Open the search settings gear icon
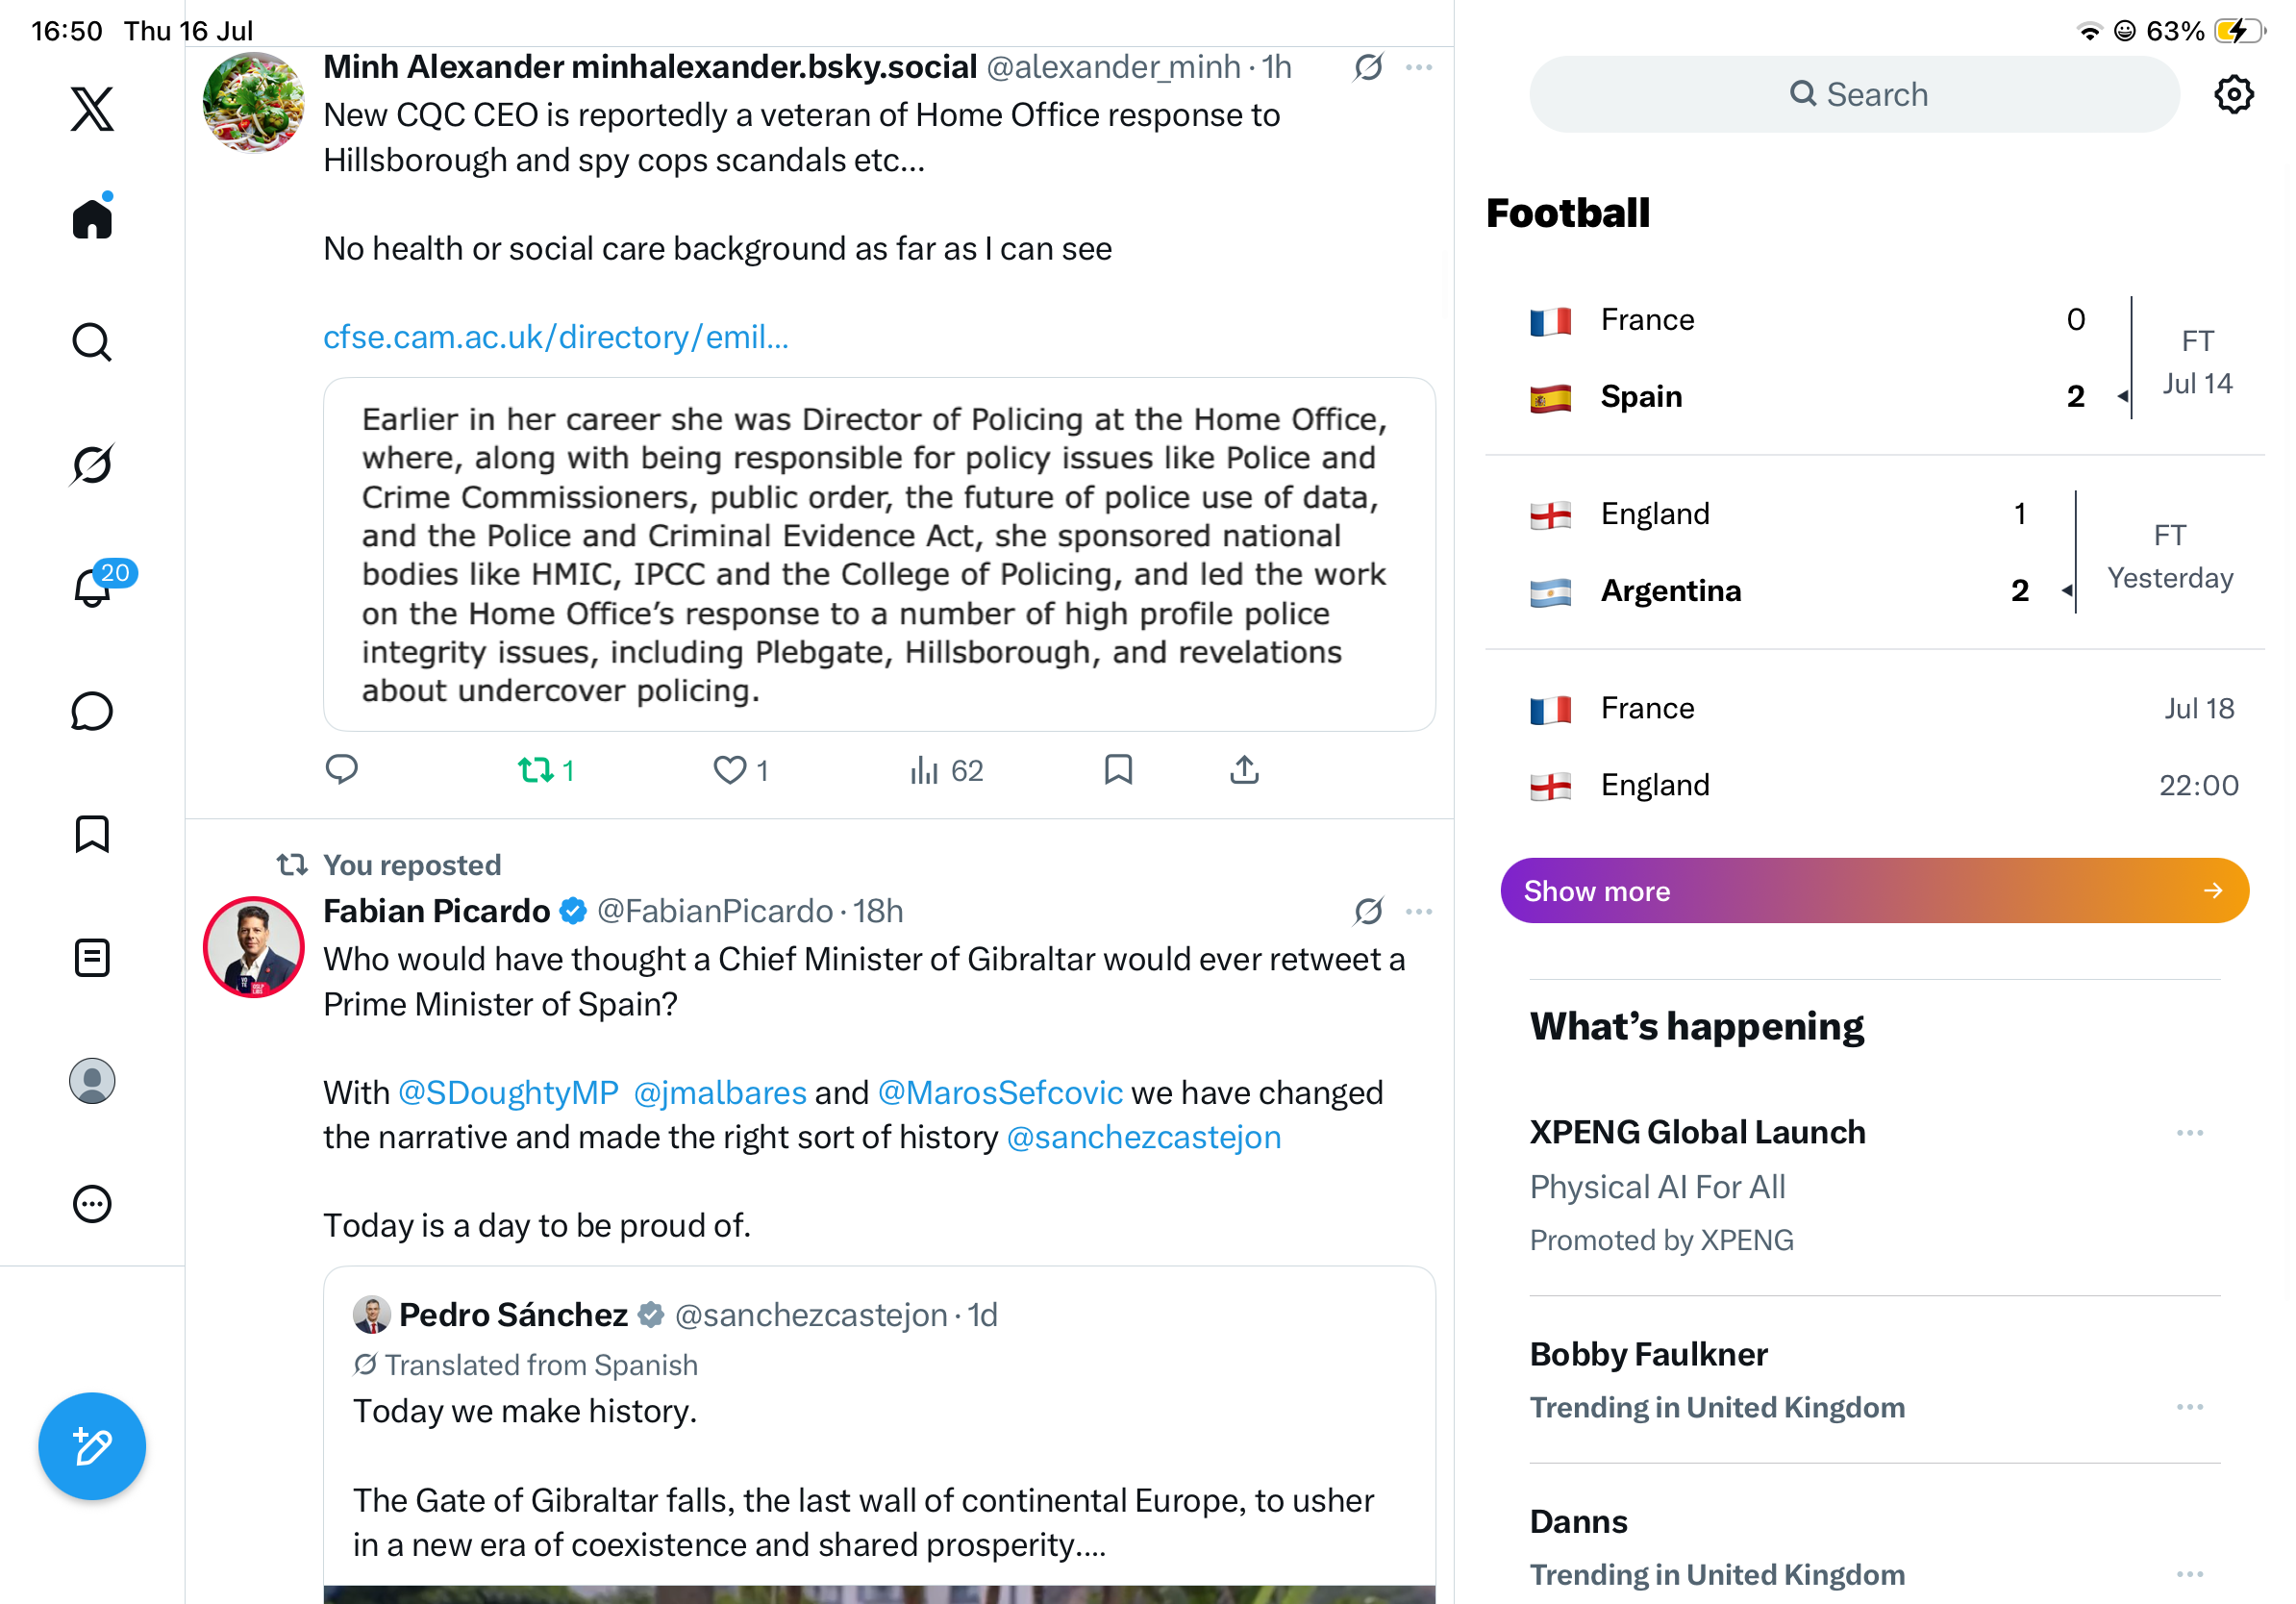The height and width of the screenshot is (1604, 2296). (2233, 94)
